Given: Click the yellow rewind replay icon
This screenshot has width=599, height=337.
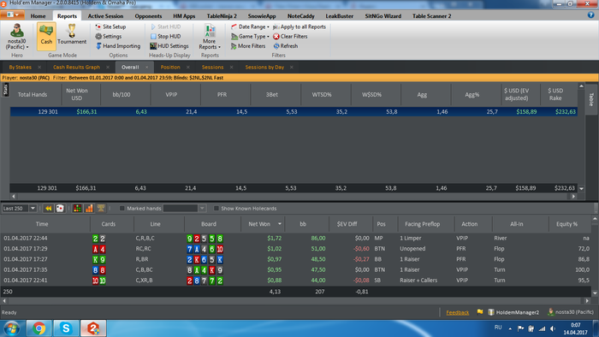Looking at the screenshot, I should 48,209.
